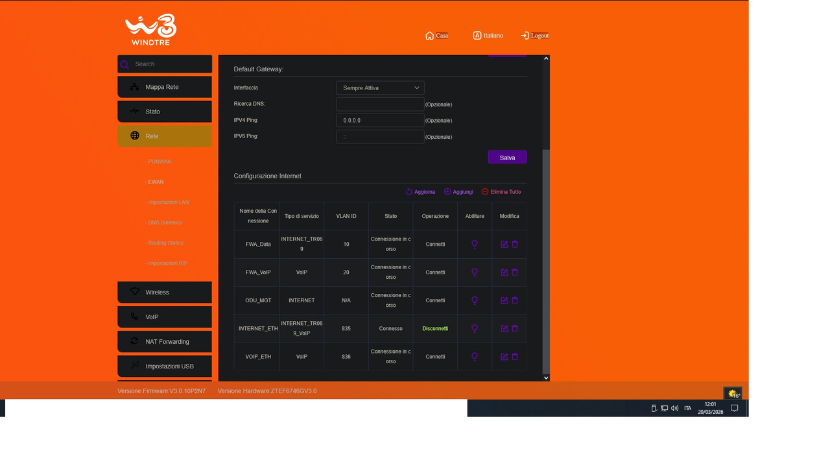Open Rete menu section
This screenshot has height=467, width=830.
[x=165, y=136]
